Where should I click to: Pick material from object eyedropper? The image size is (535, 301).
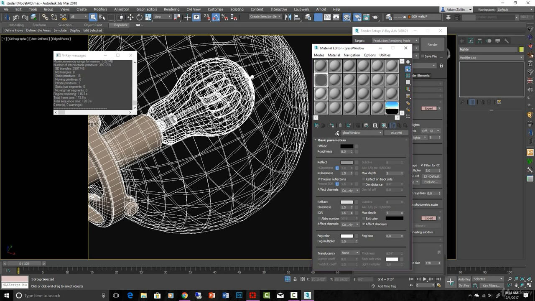tap(337, 133)
